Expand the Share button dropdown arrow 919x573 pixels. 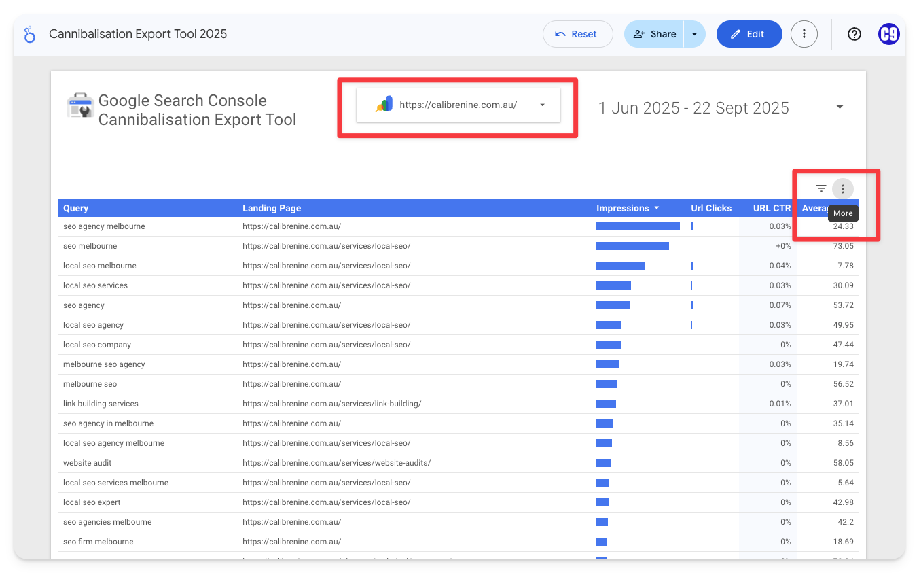pyautogui.click(x=694, y=34)
